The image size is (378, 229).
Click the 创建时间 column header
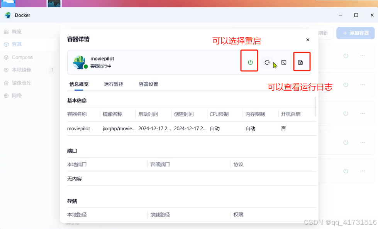coord(184,114)
